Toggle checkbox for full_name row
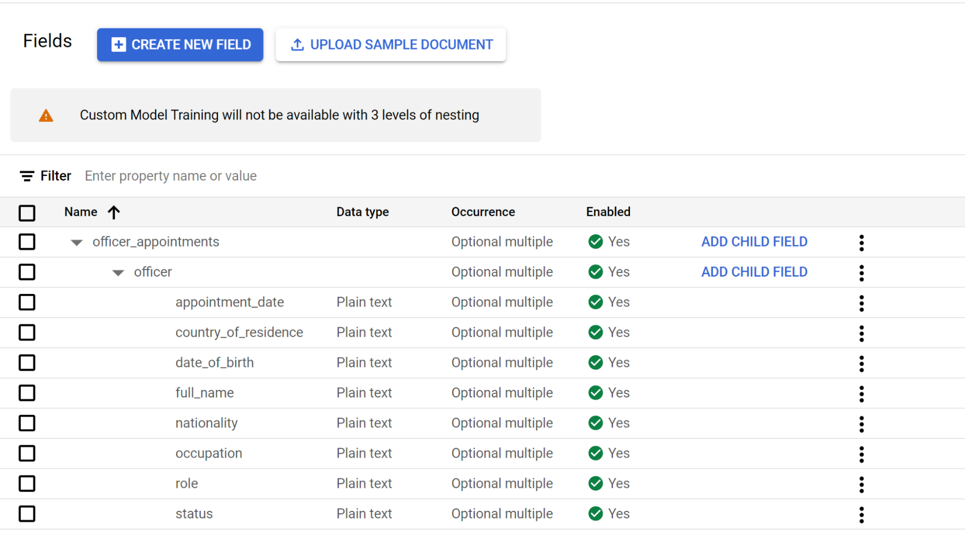965x546 pixels. click(x=27, y=392)
